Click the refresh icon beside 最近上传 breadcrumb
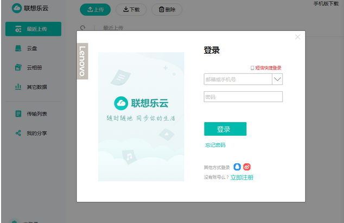This screenshot has height=223, width=344. [82, 28]
